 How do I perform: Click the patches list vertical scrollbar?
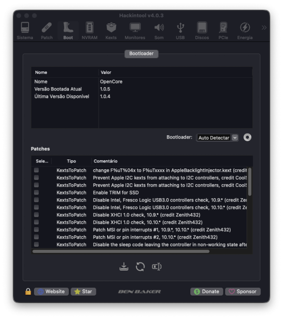[250, 182]
